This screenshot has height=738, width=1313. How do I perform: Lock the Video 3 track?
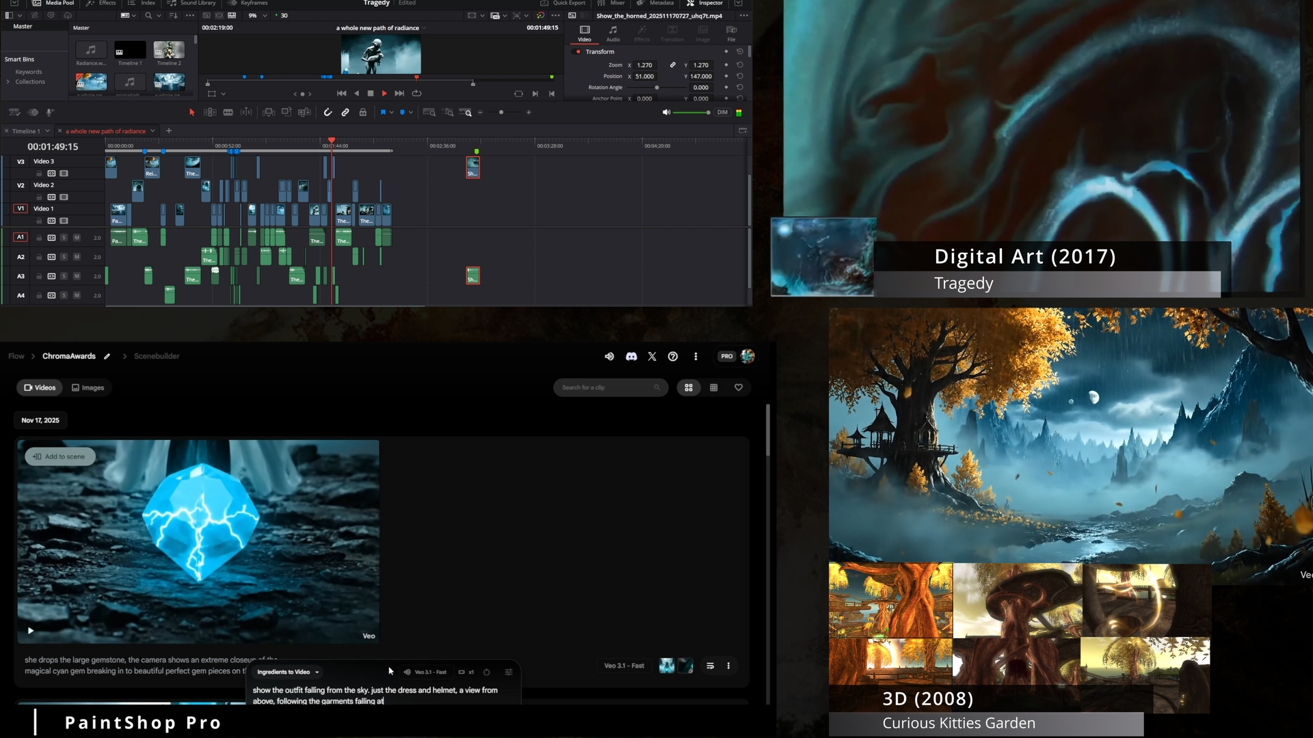coord(40,174)
